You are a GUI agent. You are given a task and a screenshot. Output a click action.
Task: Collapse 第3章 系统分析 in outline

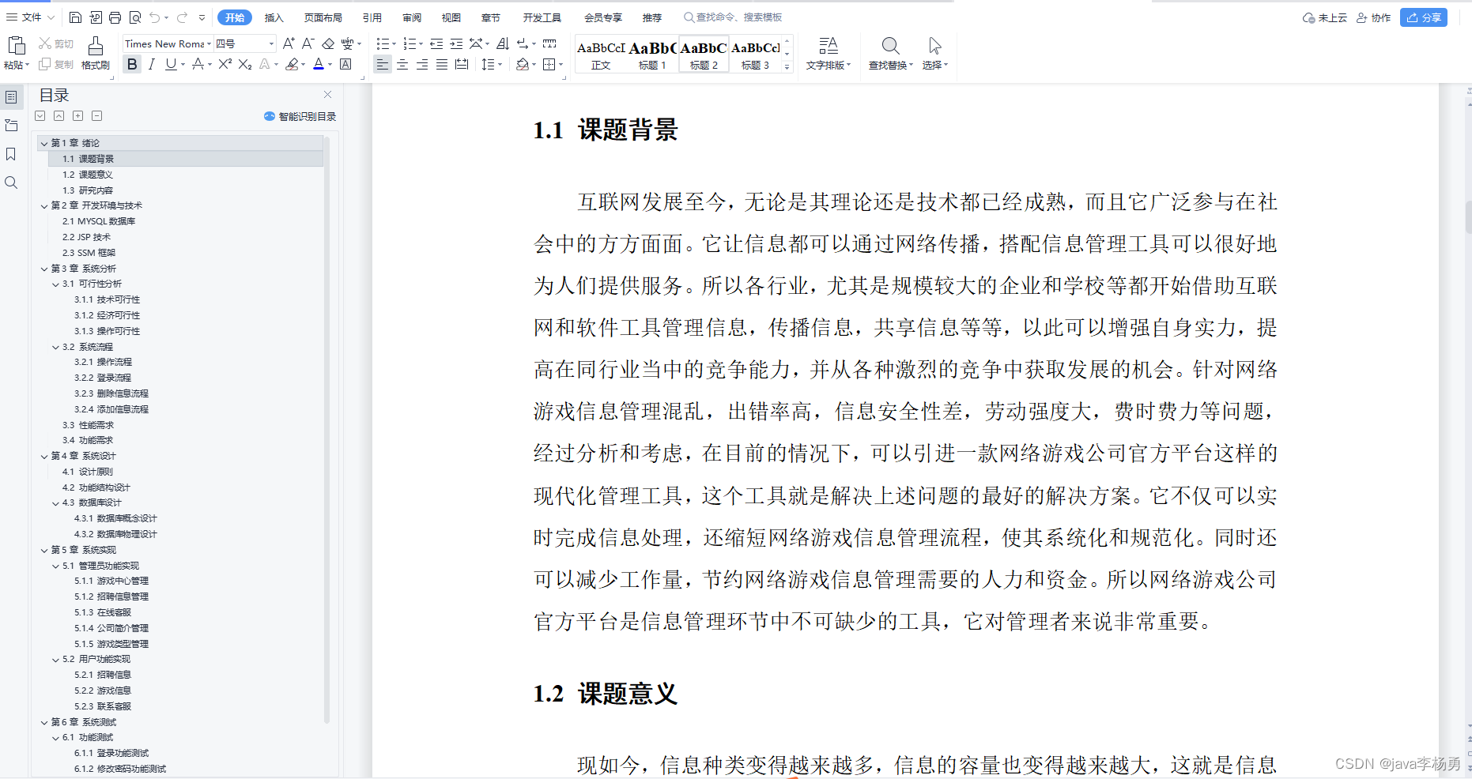click(x=44, y=269)
